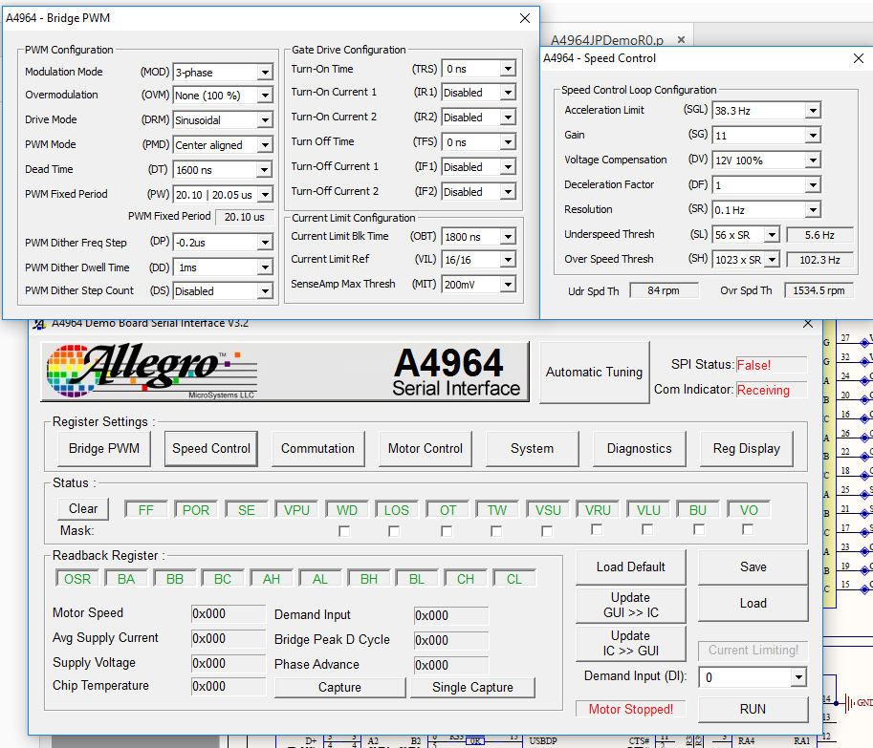The image size is (873, 748).
Task: Toggle the mask checkbox under VRU
Action: (597, 529)
